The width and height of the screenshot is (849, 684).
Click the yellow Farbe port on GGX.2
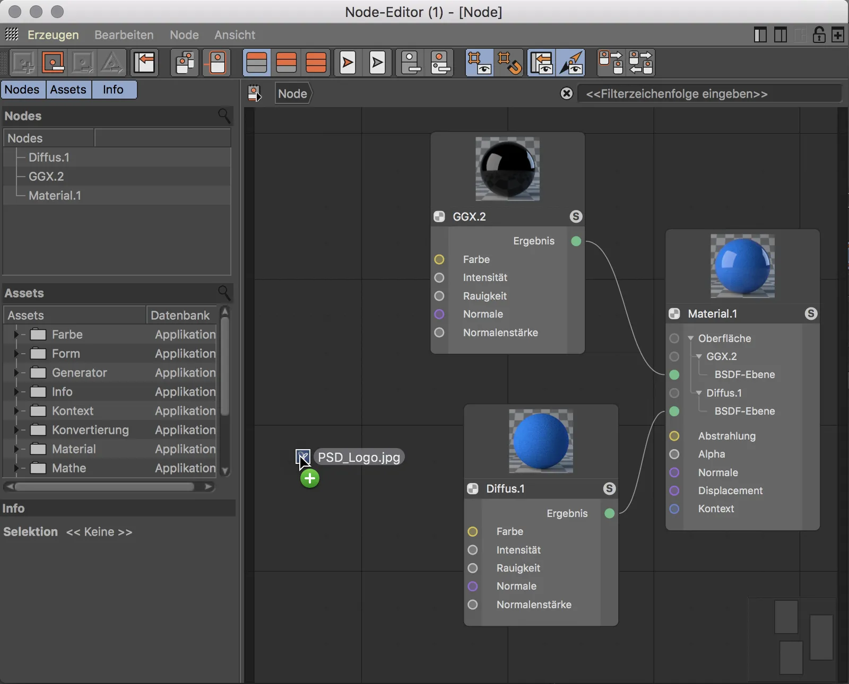439,259
